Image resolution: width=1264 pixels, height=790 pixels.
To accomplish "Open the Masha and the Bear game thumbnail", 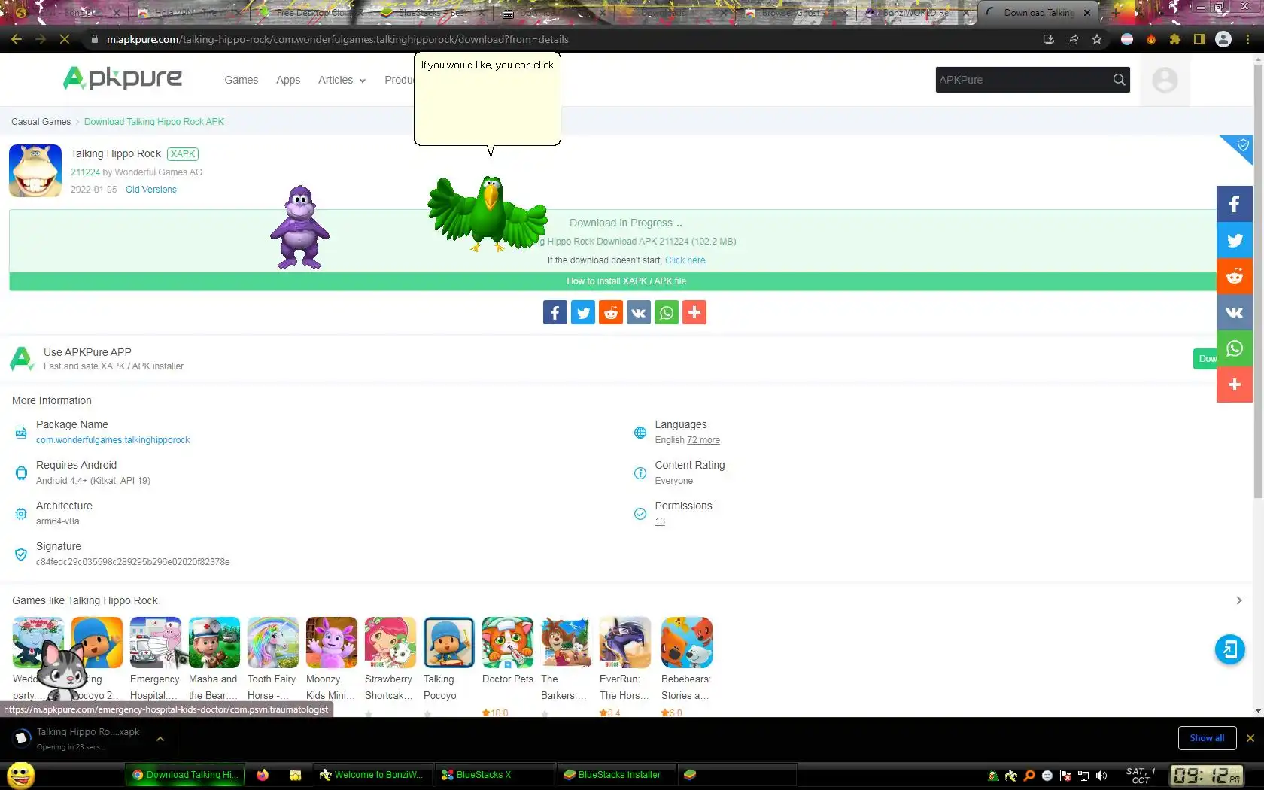I will point(214,643).
